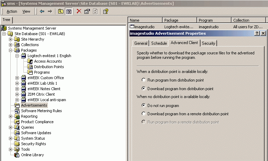Switch to the General tab
Image resolution: width=268 pixels, height=161 pixels.
coord(141,43)
